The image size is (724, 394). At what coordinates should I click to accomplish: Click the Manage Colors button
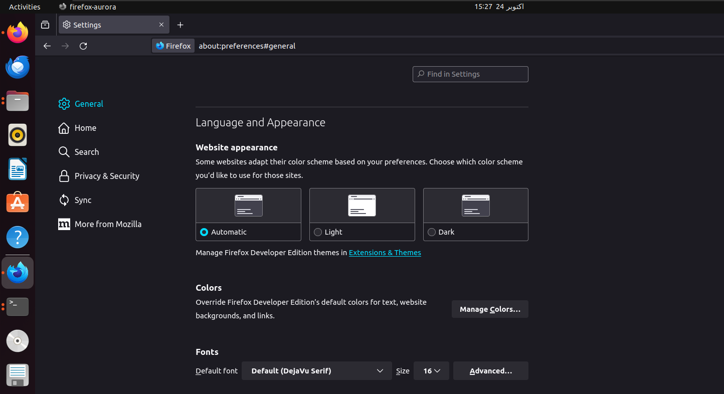point(490,309)
